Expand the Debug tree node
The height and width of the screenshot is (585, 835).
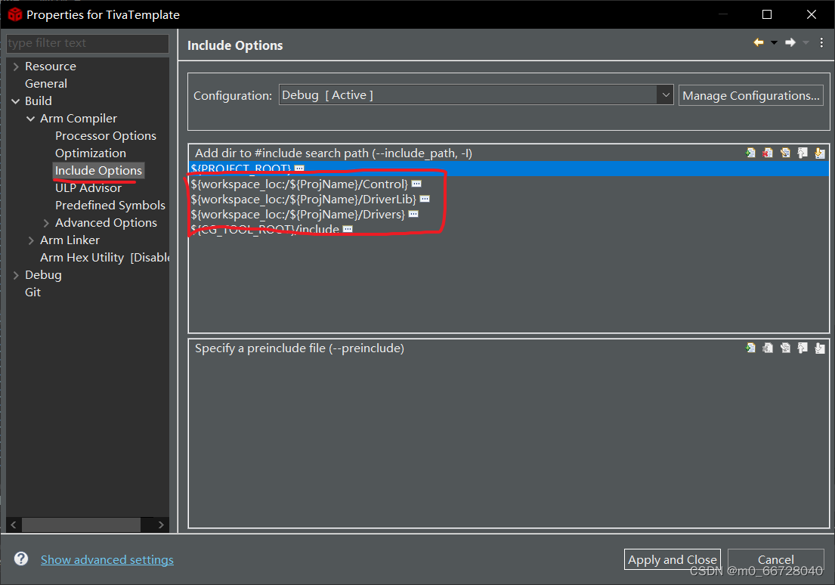coord(16,275)
